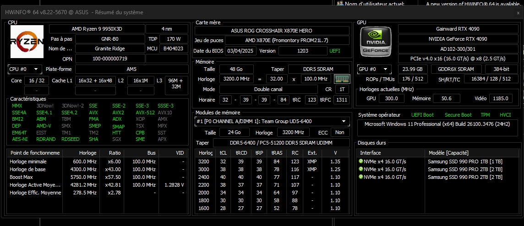Click the 384-bit bus width field

pyautogui.click(x=502, y=69)
